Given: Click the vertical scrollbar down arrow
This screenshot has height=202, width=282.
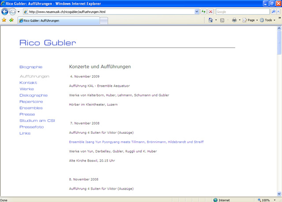Looking at the screenshot, I should (x=279, y=194).
